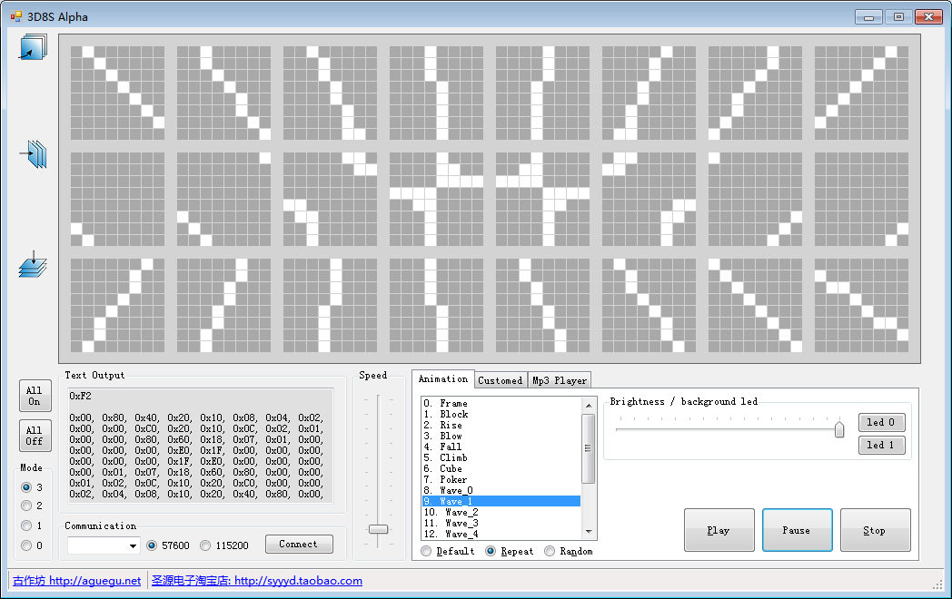Open the Mp3 Player tab
This screenshot has height=599, width=952.
560,380
